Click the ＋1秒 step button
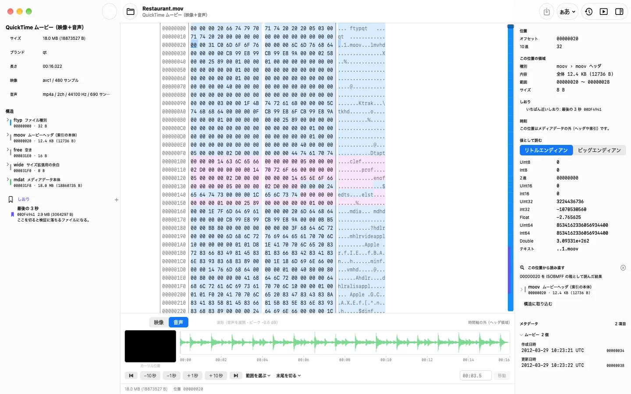 [x=192, y=376]
